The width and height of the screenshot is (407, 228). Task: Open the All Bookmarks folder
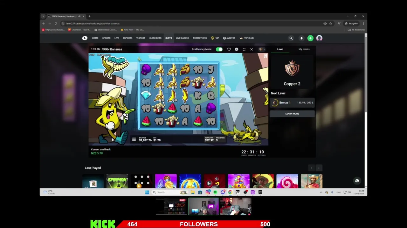tap(356, 30)
